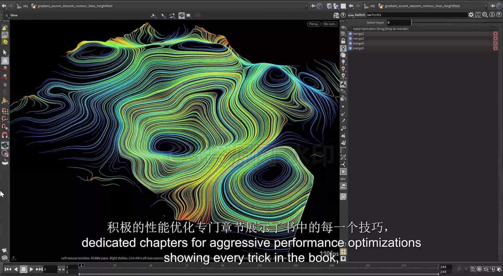Click the magnet snapping icon
Screen dimensions: 503x276
point(5,135)
